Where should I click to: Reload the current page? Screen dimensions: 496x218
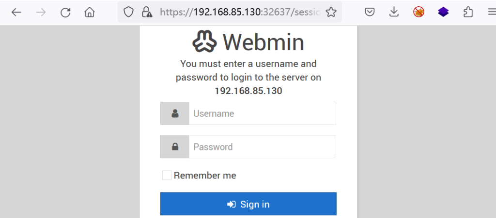pos(65,12)
